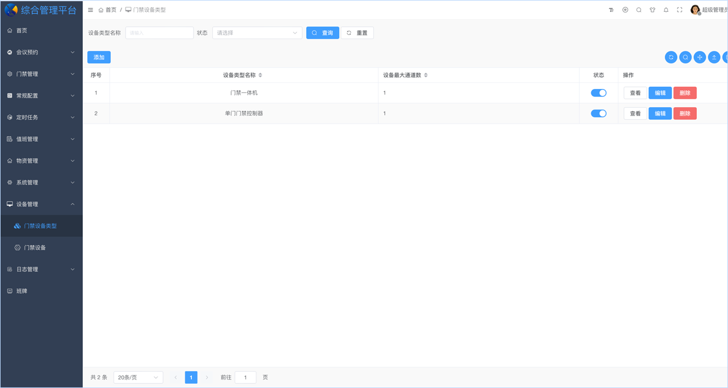Collapse the sidebar with the hamburger icon

tap(90, 10)
